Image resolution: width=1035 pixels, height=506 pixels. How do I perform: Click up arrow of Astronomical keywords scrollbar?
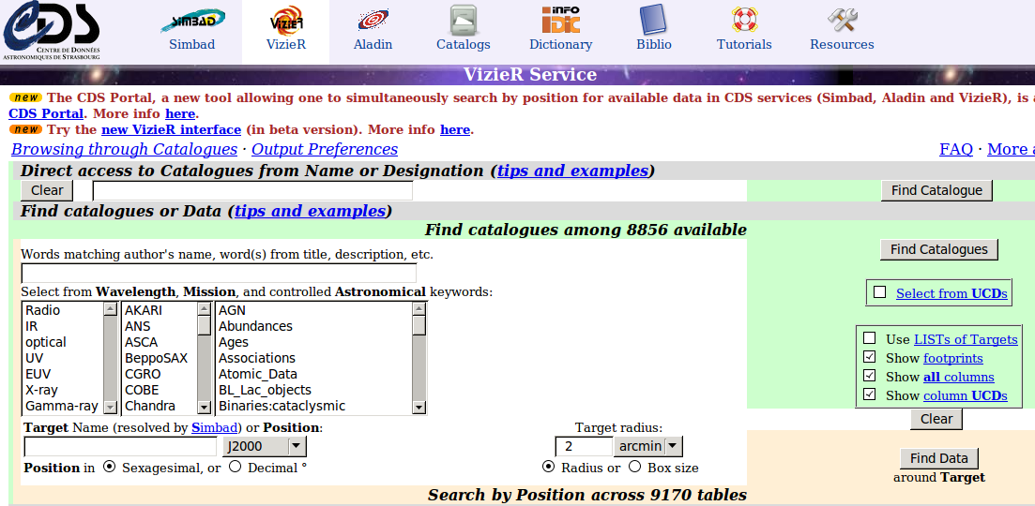(x=419, y=308)
